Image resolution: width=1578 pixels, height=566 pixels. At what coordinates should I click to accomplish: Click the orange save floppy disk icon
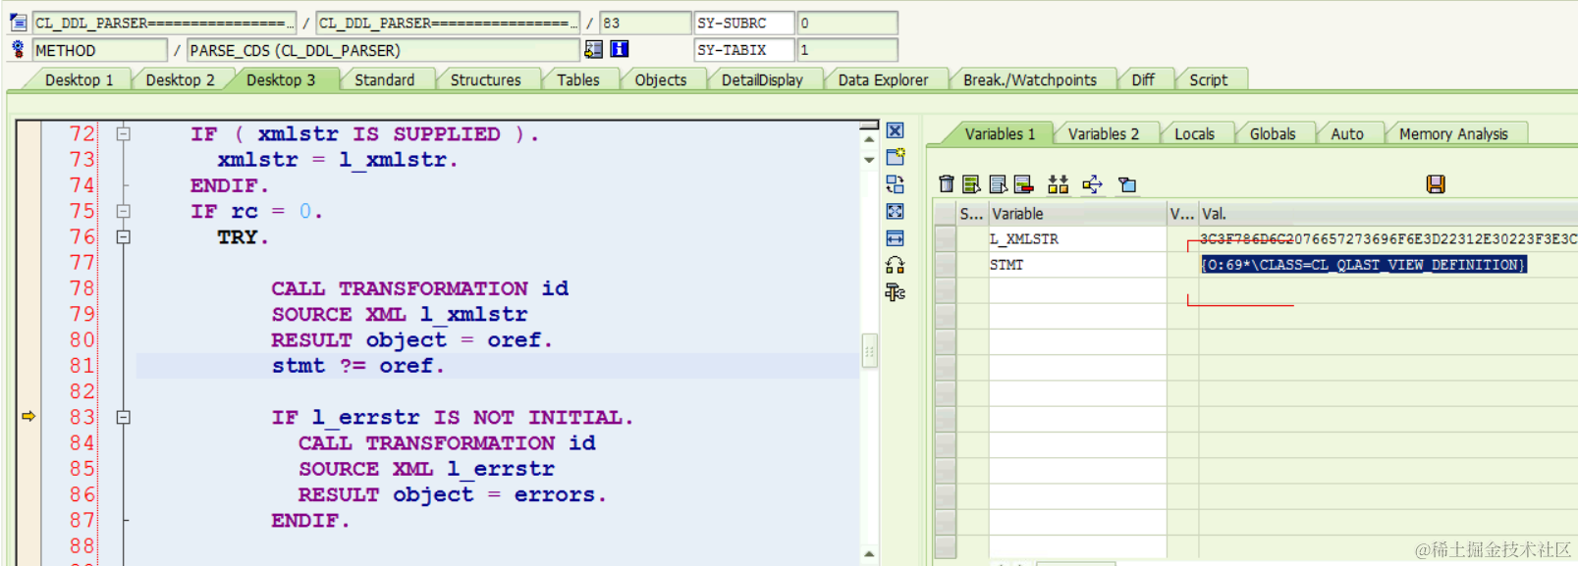tap(1436, 183)
